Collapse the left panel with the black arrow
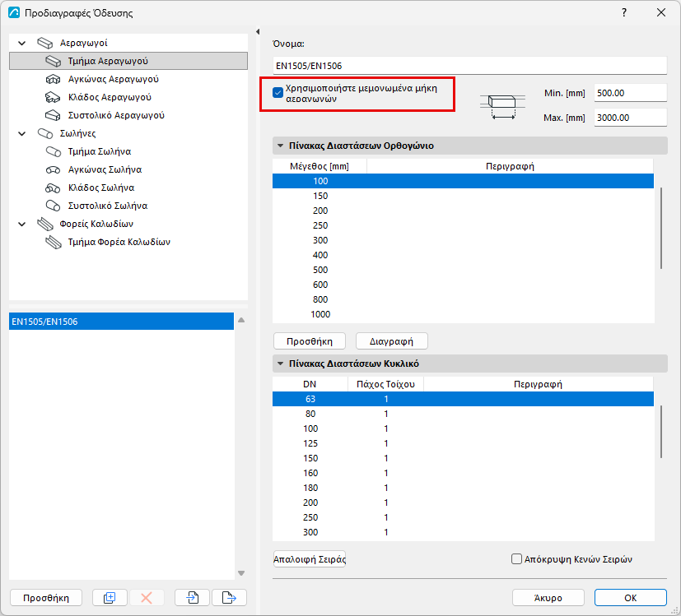Viewport: 681px width, 616px height. click(x=258, y=32)
